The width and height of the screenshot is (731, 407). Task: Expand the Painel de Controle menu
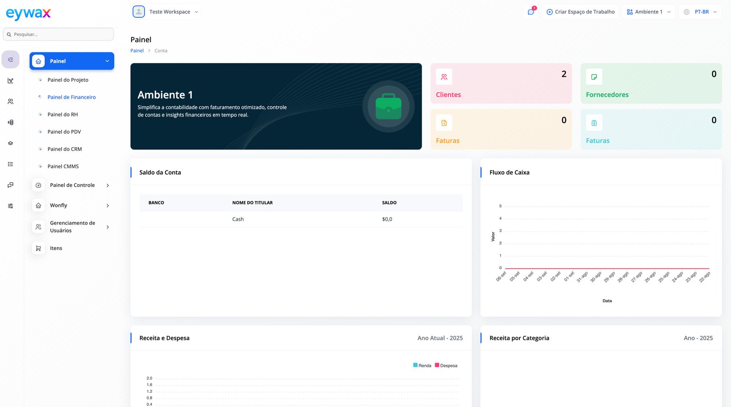72,185
